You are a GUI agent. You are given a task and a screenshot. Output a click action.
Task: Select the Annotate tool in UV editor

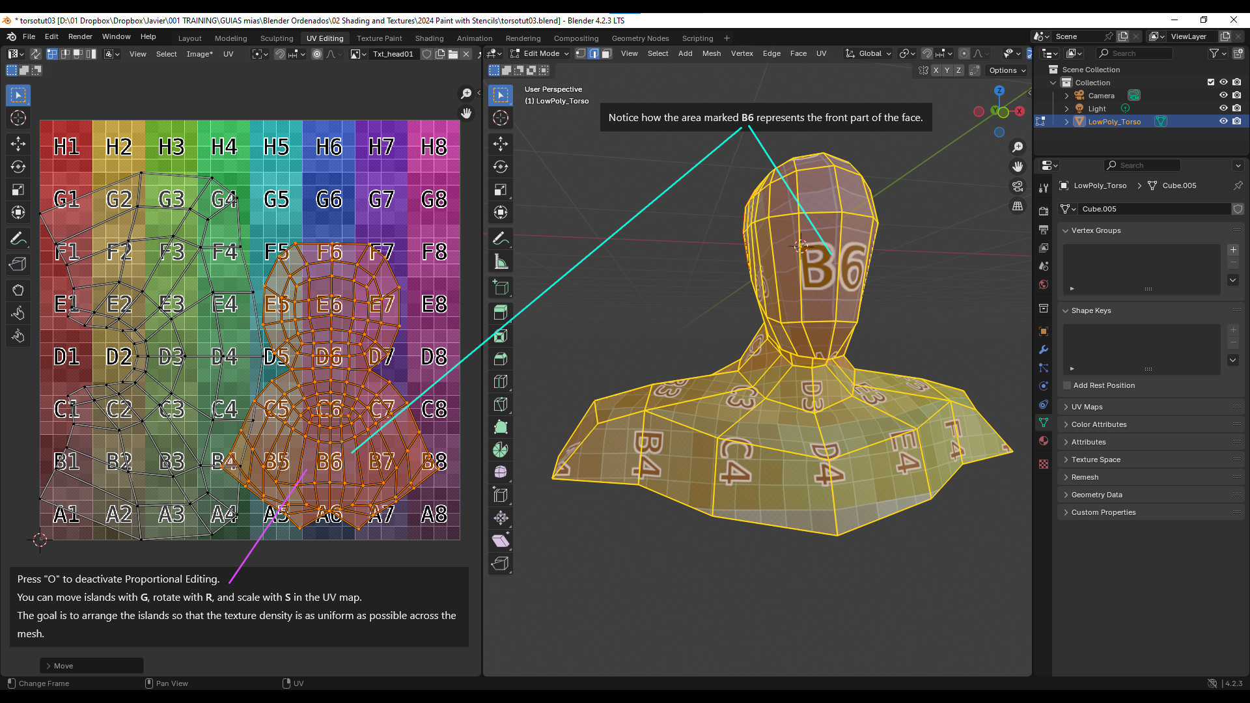(x=18, y=239)
